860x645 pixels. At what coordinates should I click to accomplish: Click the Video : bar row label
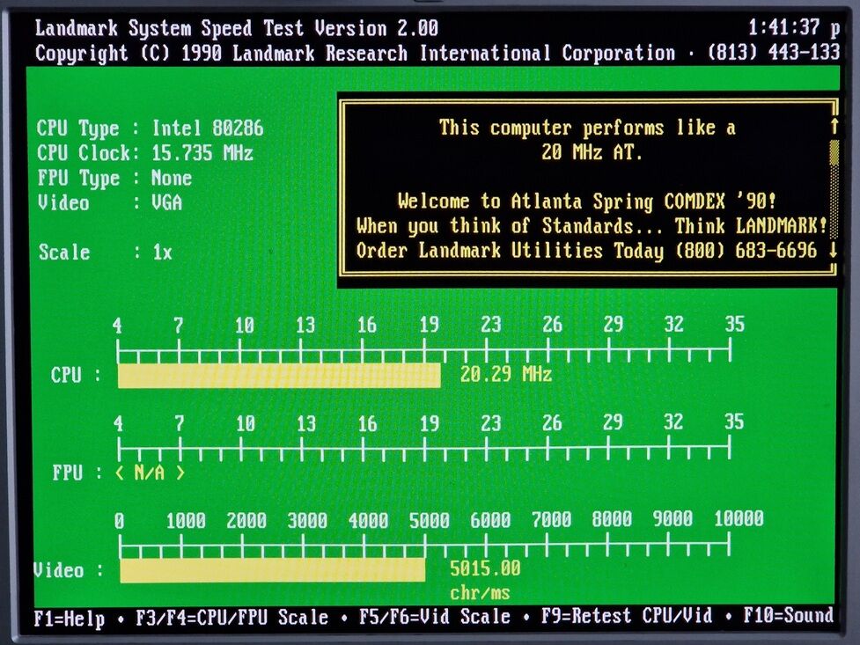(68, 570)
